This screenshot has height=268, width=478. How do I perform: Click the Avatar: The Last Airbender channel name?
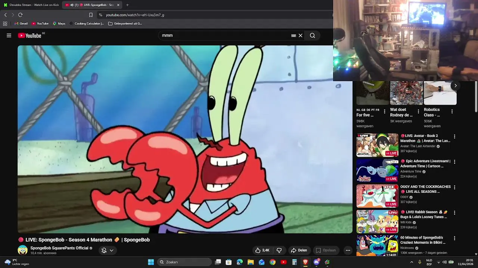tap(418, 146)
